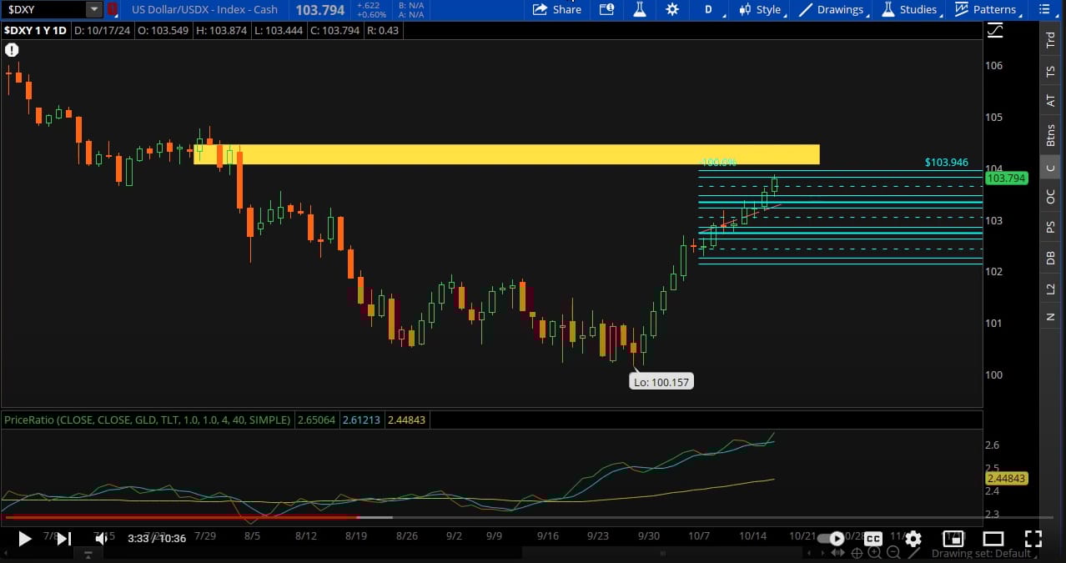Open video player settings gear
The height and width of the screenshot is (563, 1066).
coord(913,539)
